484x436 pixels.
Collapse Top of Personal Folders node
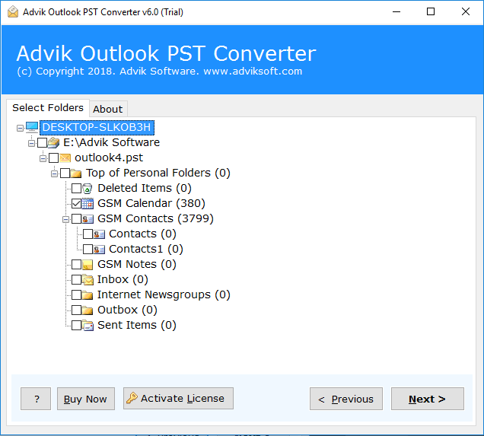(x=55, y=173)
